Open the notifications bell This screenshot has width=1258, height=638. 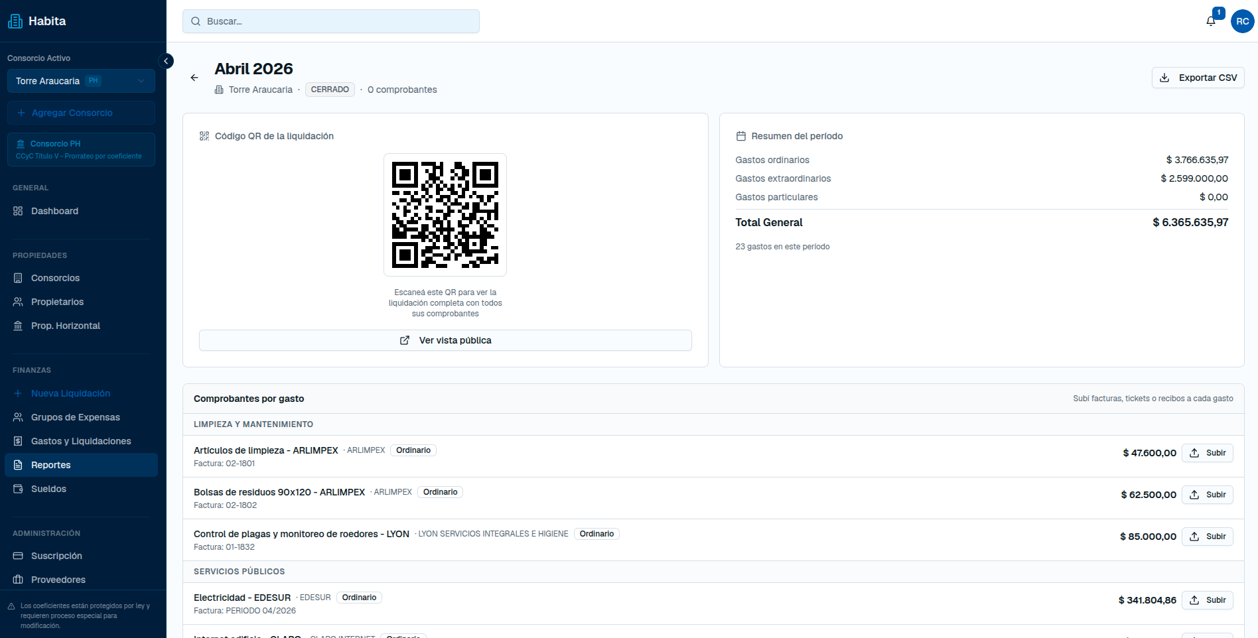[1211, 21]
